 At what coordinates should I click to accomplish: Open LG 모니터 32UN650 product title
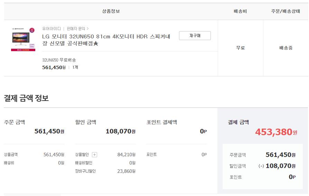[106, 40]
